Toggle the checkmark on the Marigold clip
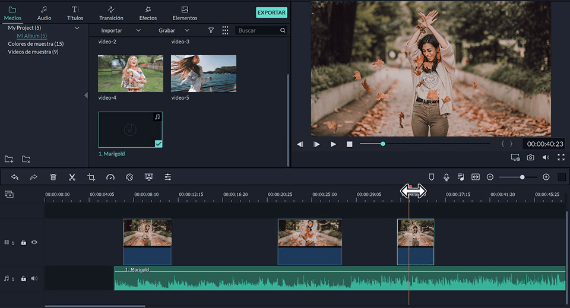The height and width of the screenshot is (308, 570). point(159,144)
